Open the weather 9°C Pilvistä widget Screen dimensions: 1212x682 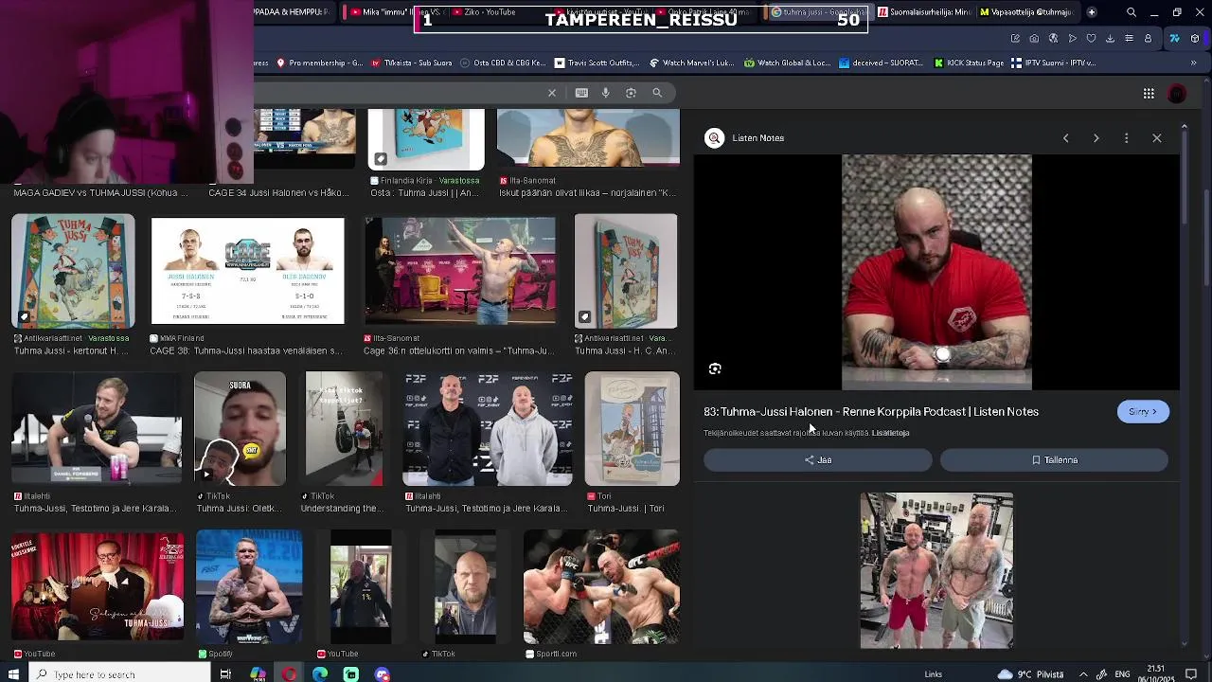1032,674
